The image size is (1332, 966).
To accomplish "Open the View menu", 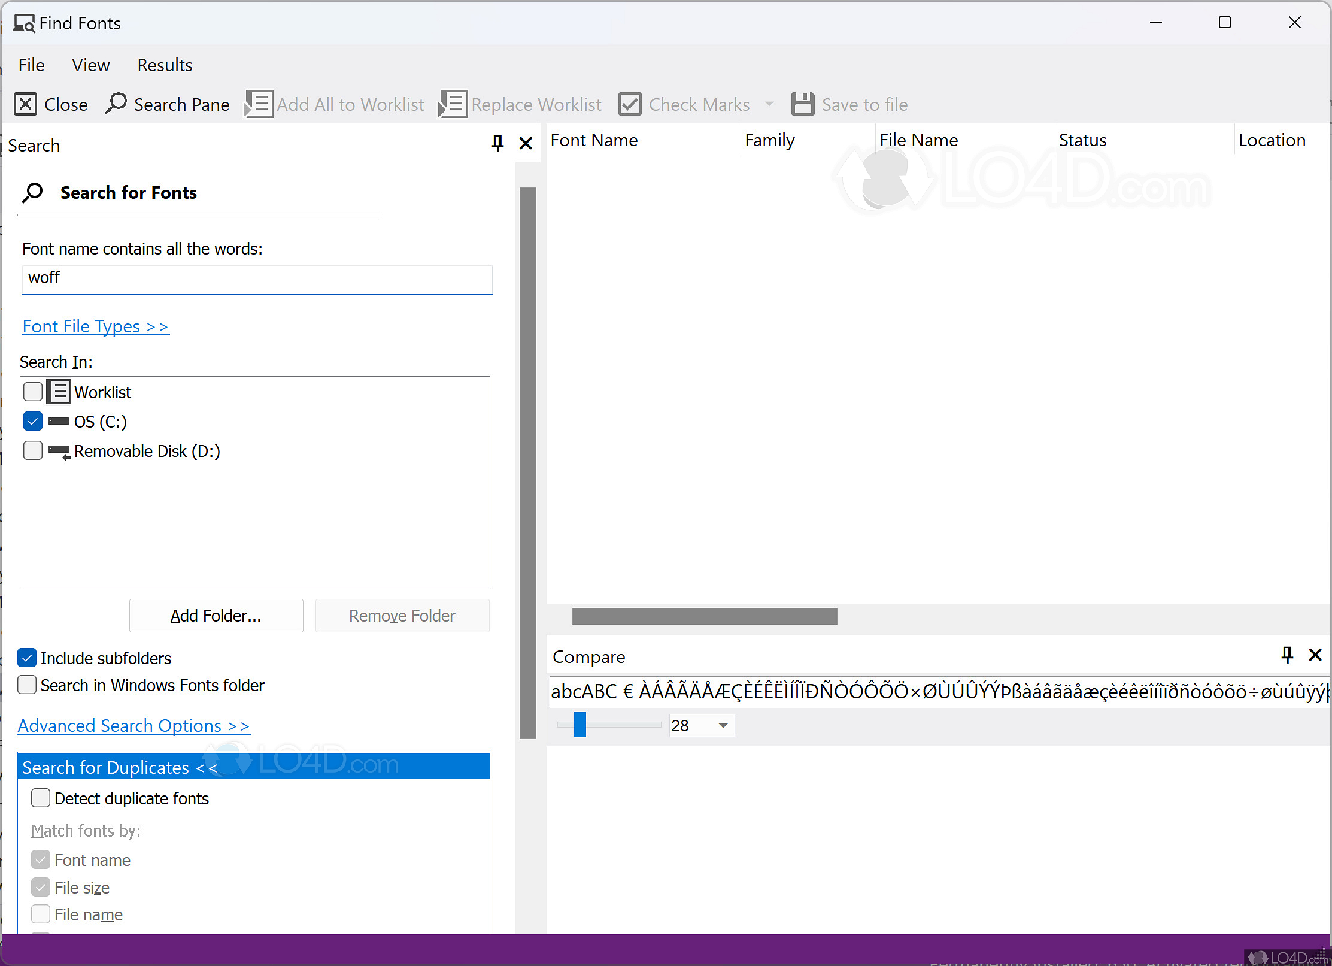I will (x=90, y=65).
